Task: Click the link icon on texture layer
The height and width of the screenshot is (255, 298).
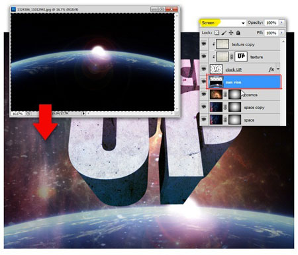Action: (x=232, y=57)
